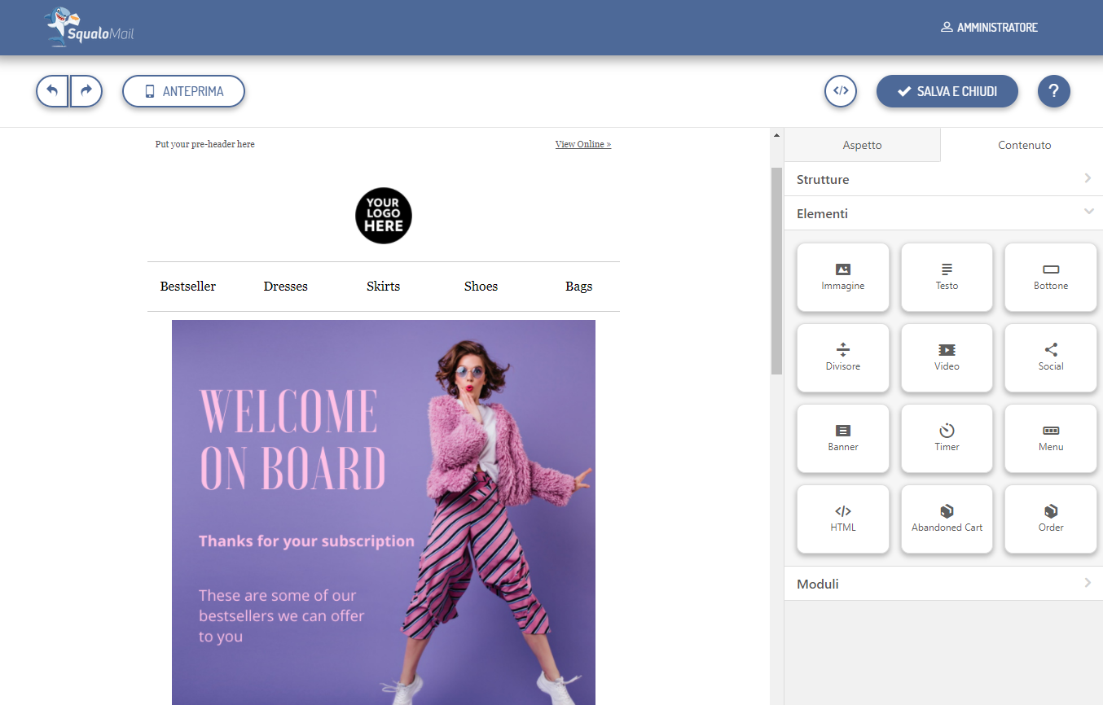This screenshot has height=705, width=1103.
Task: Click the redo arrow button
Action: click(86, 91)
